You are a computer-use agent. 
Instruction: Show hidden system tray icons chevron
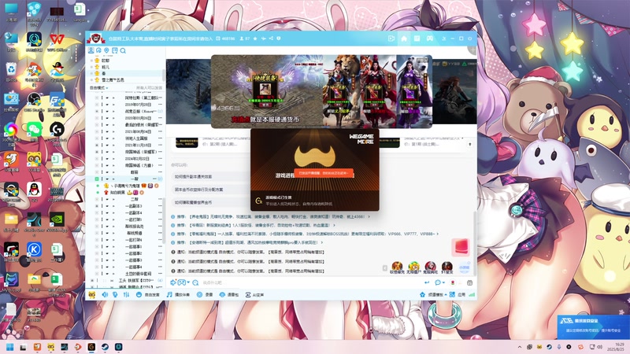pos(520,347)
